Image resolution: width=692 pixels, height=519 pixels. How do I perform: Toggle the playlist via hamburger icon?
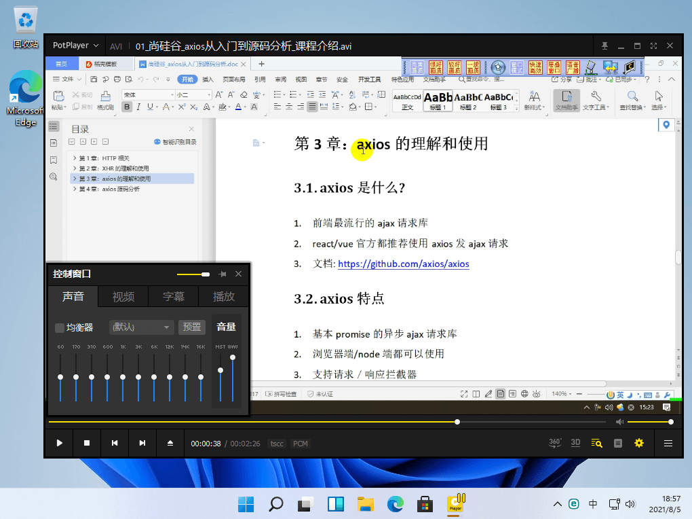pos(668,443)
